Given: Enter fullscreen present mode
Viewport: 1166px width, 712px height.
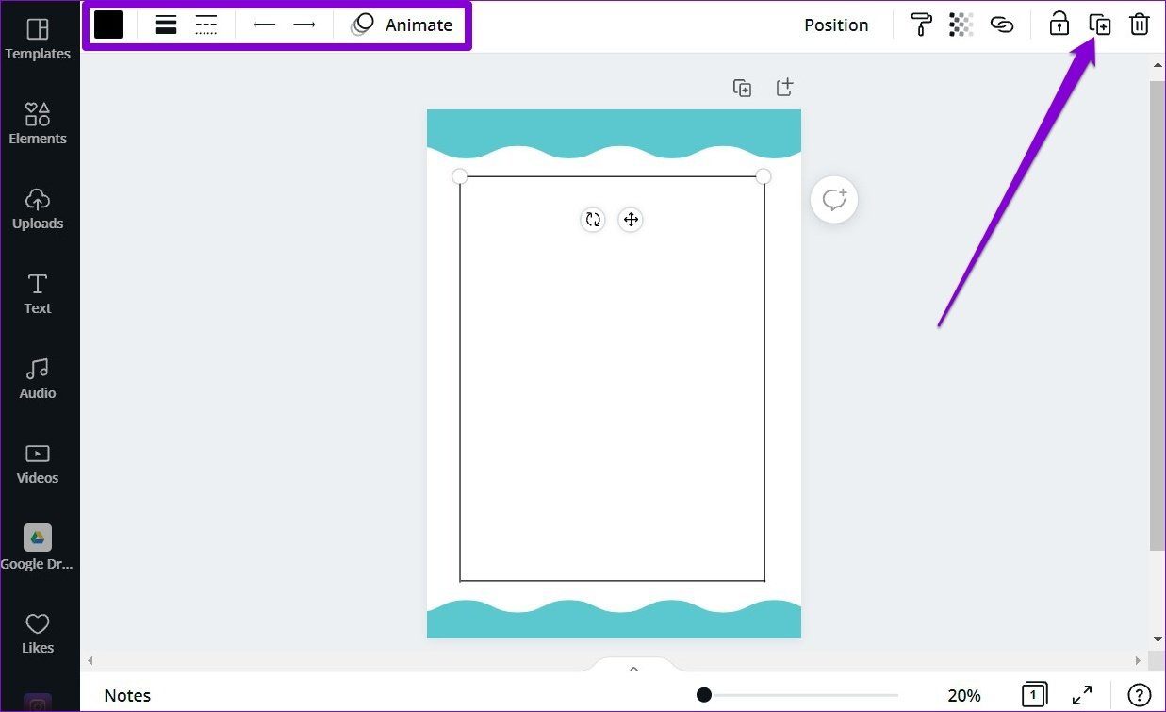Looking at the screenshot, I should [1082, 695].
